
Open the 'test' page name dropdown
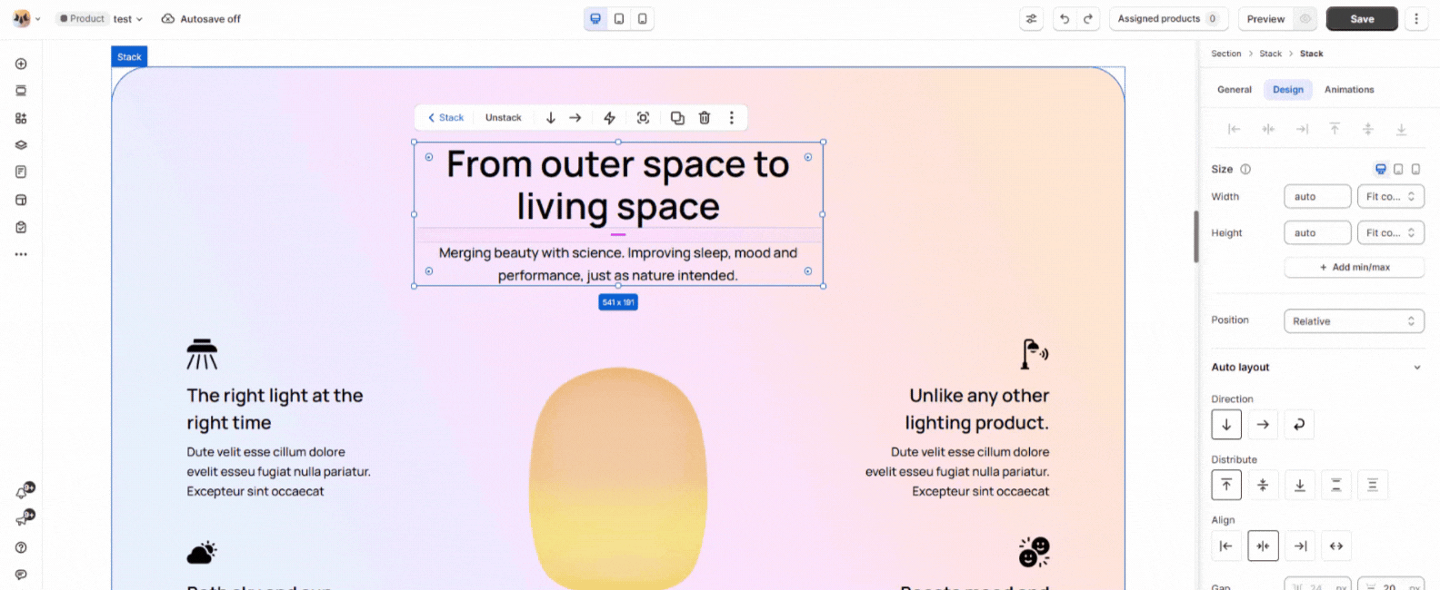click(128, 19)
